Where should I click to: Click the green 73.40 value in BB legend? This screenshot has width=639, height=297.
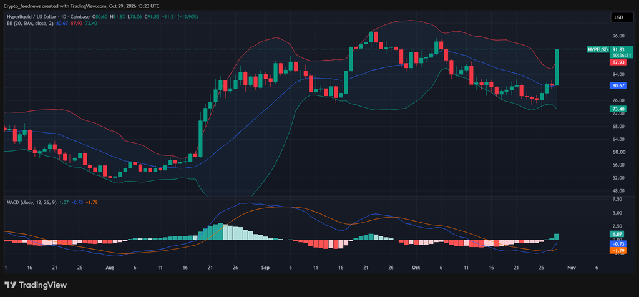(91, 23)
